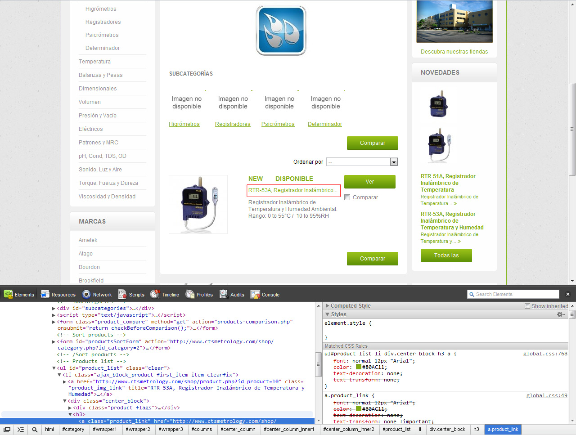Select the #category breadcrumb
Image resolution: width=576 pixels, height=435 pixels.
tap(73, 430)
